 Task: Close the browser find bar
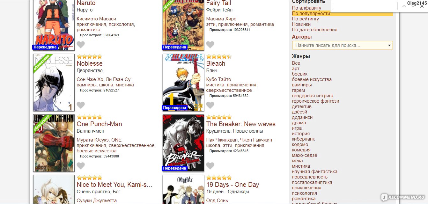422,6
